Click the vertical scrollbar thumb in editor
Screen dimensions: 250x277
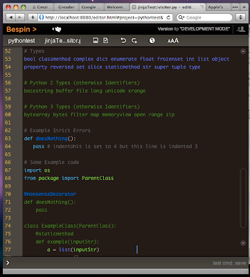243,198
